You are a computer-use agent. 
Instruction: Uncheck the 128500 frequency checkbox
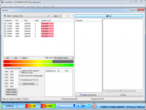click(5, 28)
